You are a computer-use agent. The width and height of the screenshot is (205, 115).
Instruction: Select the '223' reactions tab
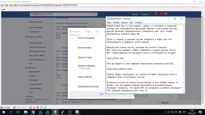(97, 32)
